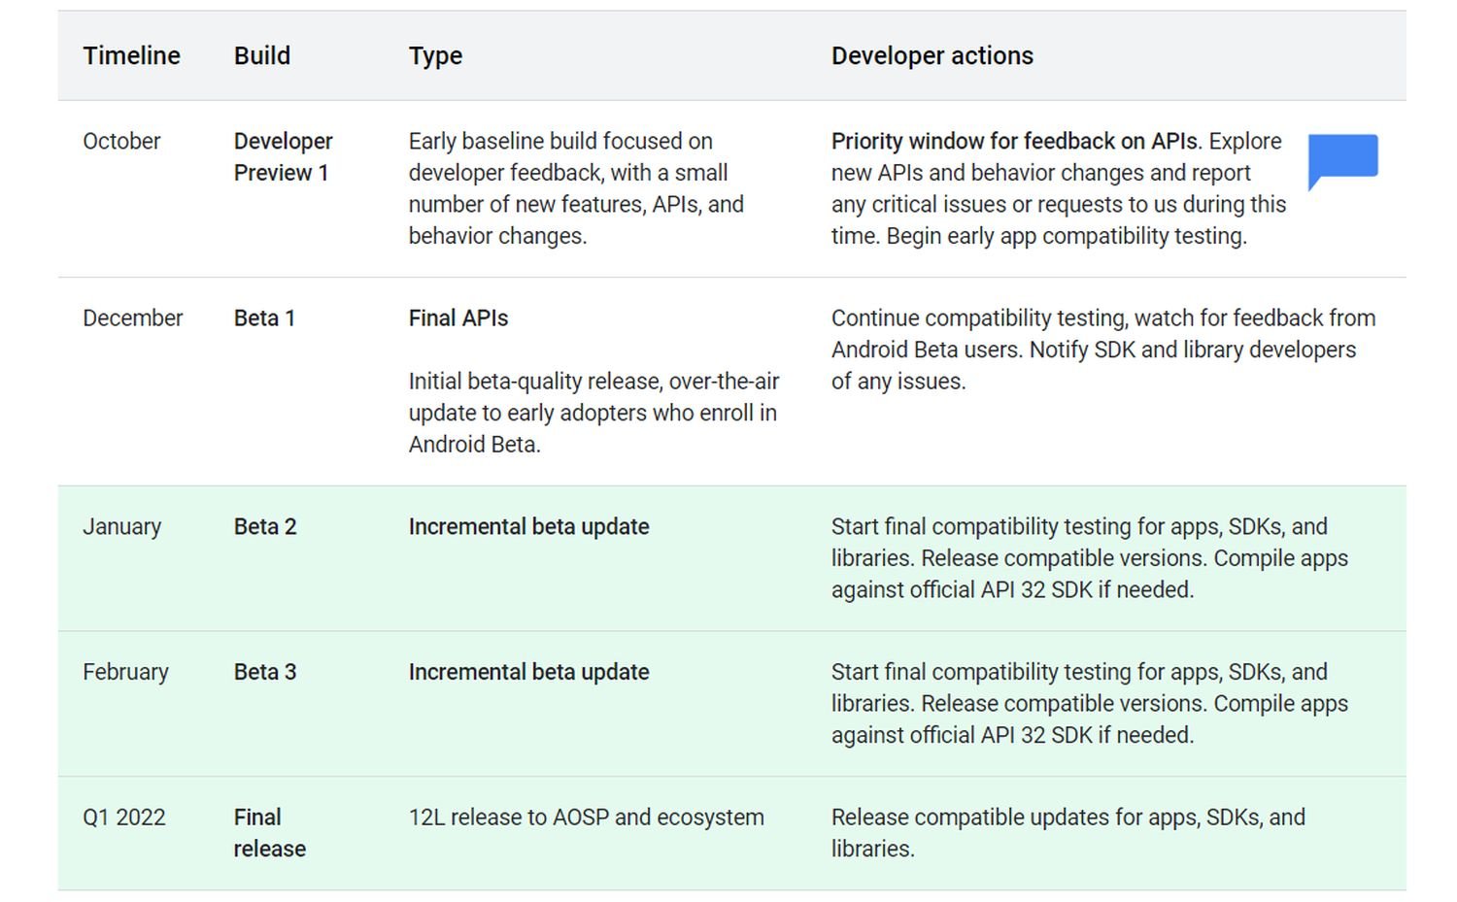
Task: Select the December timeline cell
Action: pos(132,318)
